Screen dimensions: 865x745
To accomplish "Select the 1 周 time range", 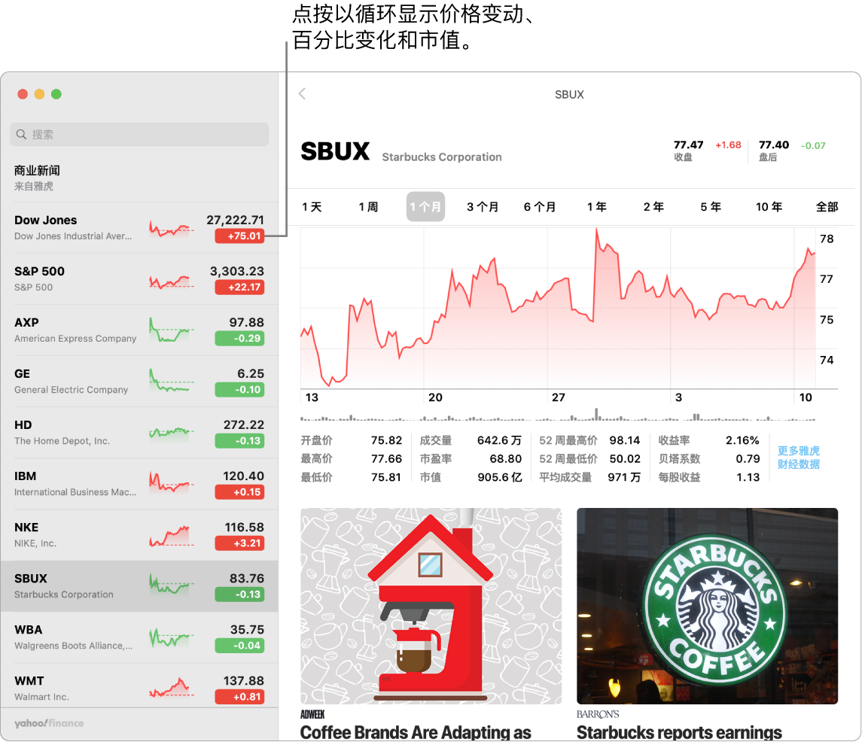I will pos(368,207).
